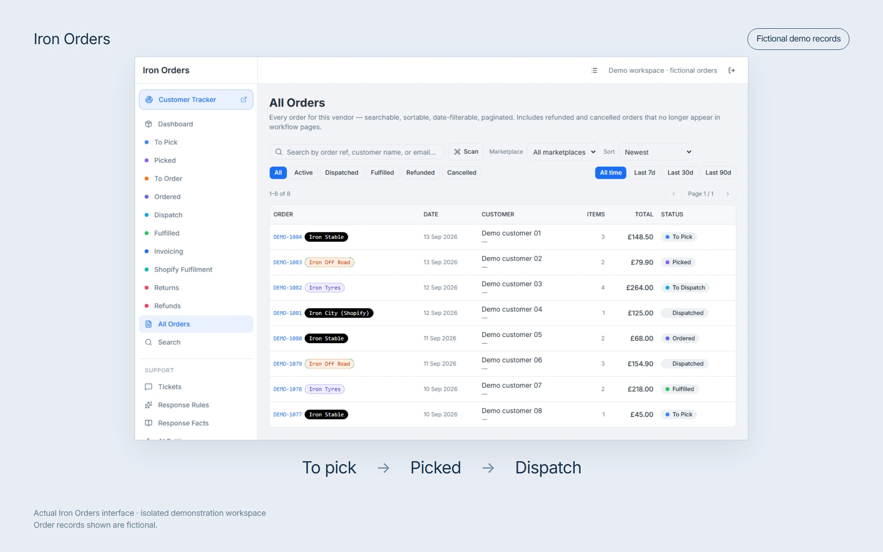Filter orders by Refunded
This screenshot has height=552, width=883.
click(x=420, y=173)
